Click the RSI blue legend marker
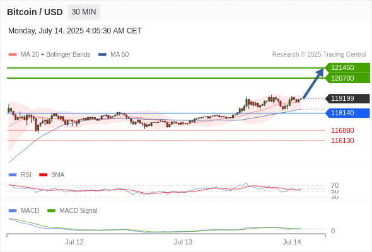 tap(13, 175)
